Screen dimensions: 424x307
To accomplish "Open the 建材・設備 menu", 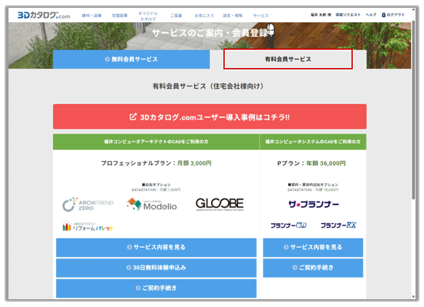I will [x=91, y=14].
